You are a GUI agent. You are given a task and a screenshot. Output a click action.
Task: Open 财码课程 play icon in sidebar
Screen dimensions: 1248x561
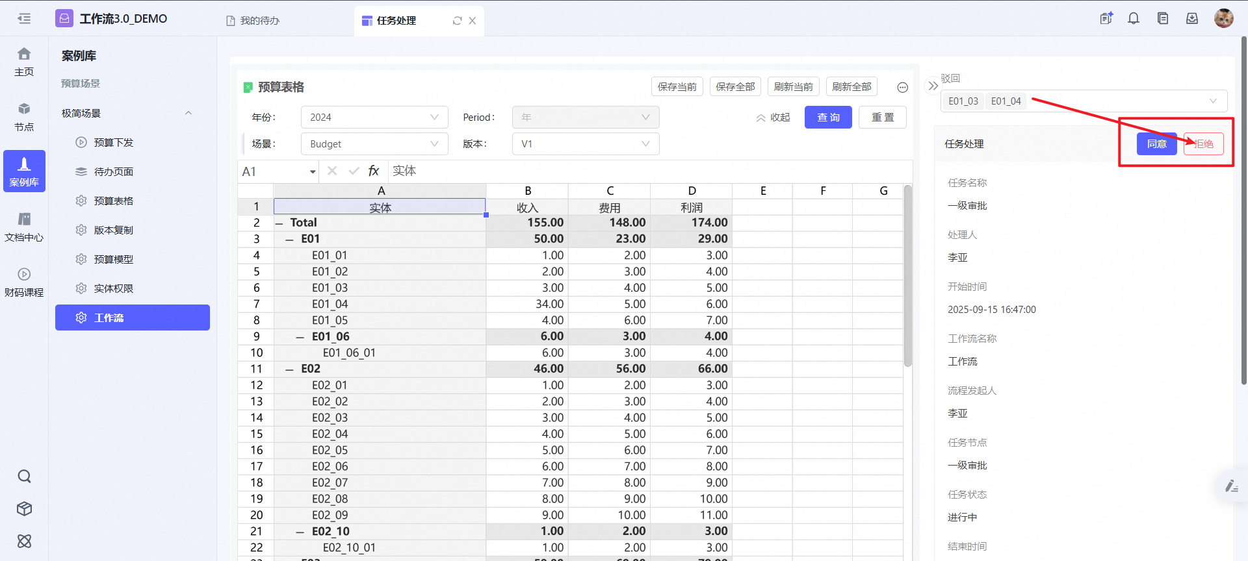(24, 275)
